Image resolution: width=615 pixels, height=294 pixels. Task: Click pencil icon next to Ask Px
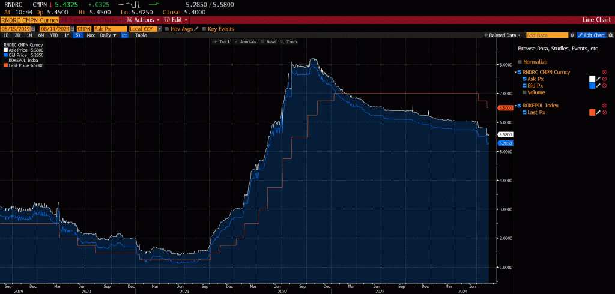click(x=598, y=79)
